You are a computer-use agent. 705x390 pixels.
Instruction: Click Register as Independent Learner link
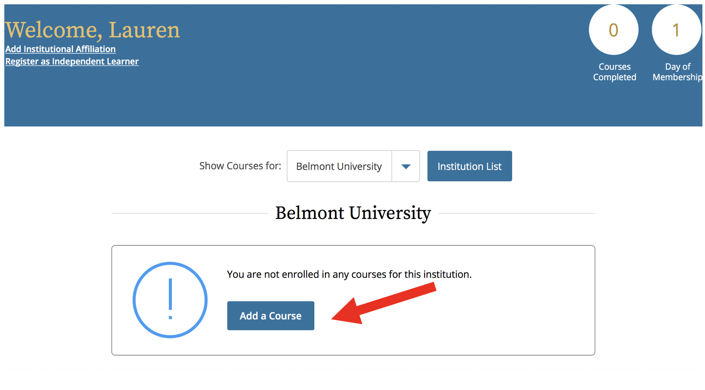click(72, 62)
